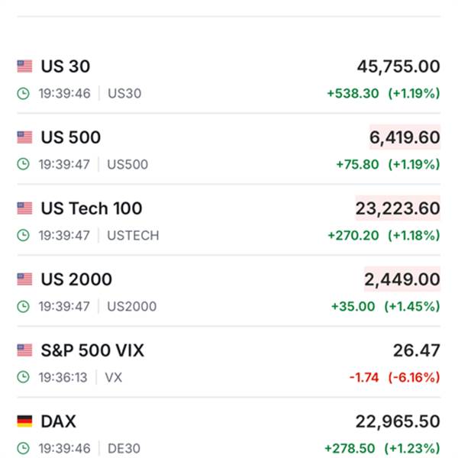This screenshot has height=458, width=458.
Task: Open the US 500 index name
Action: (70, 137)
